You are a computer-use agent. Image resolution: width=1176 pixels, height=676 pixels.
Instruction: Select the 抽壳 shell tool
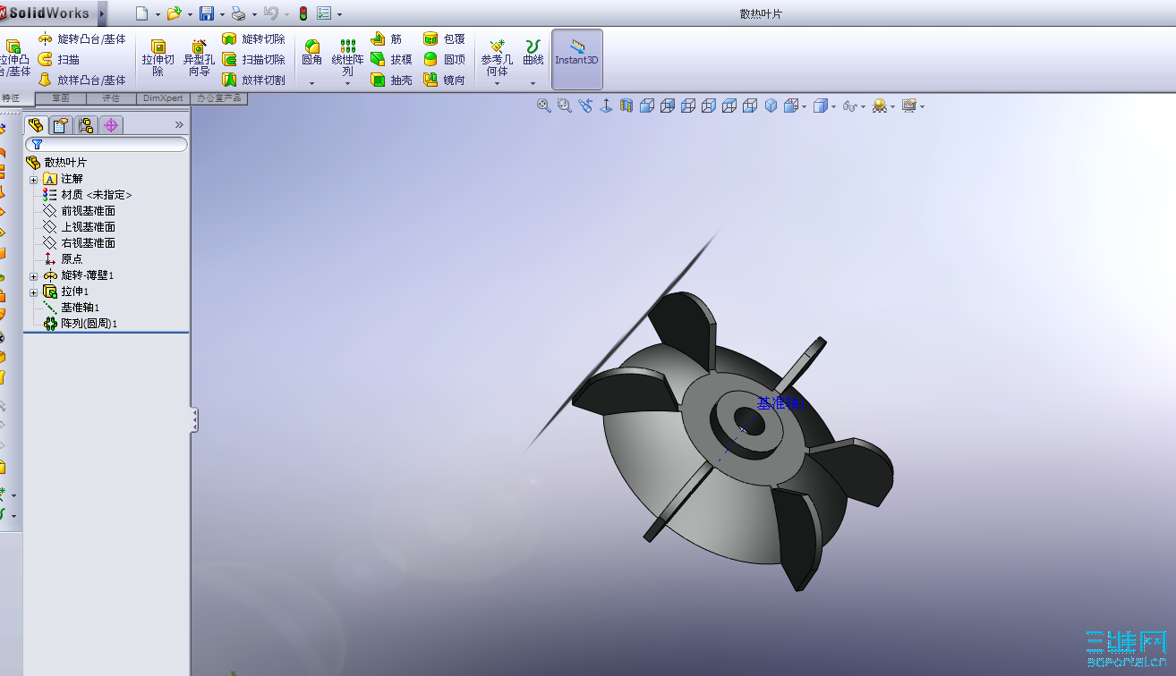point(392,80)
